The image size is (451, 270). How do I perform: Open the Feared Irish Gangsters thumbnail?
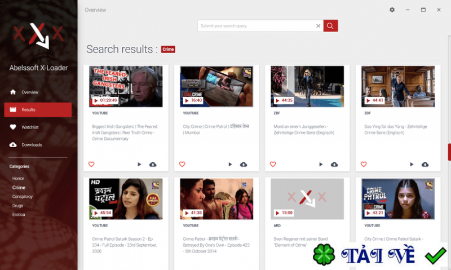pyautogui.click(x=126, y=87)
